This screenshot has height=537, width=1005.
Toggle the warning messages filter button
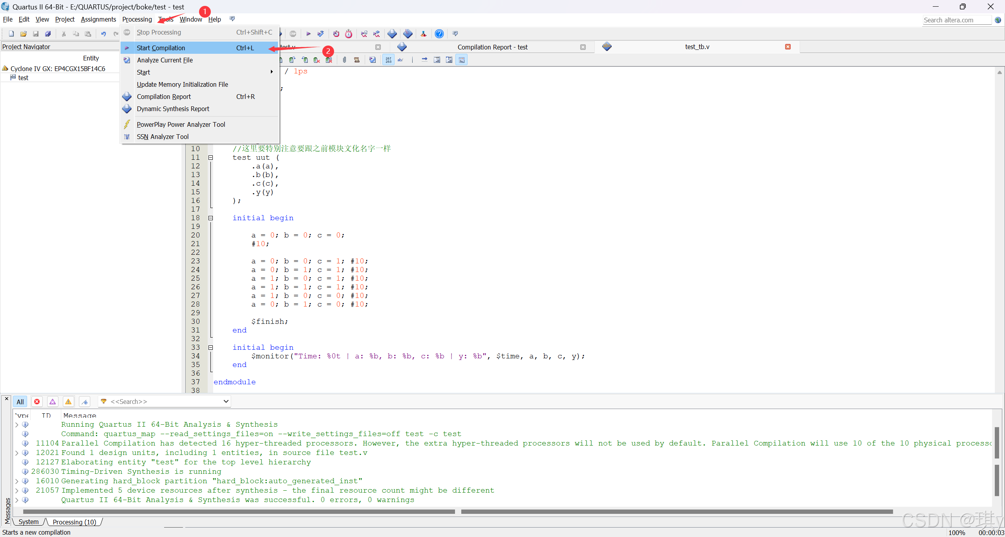point(68,402)
